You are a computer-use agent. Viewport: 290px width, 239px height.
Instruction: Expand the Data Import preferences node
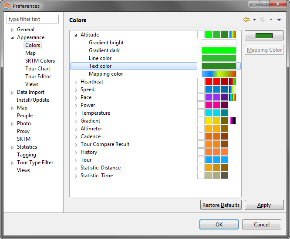click(12, 93)
